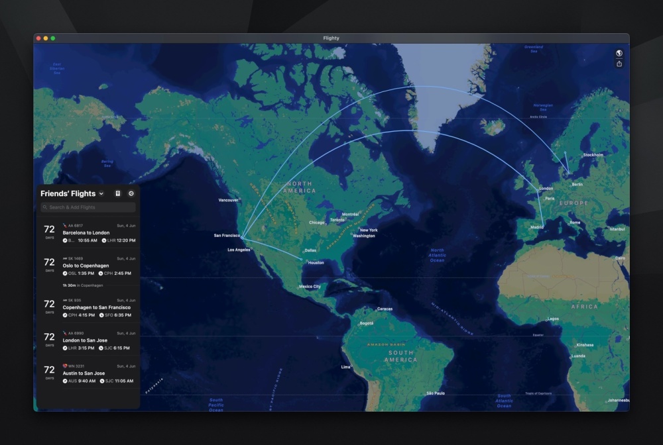Click the Mexico City label on the map
663x445 pixels.
pyautogui.click(x=310, y=286)
